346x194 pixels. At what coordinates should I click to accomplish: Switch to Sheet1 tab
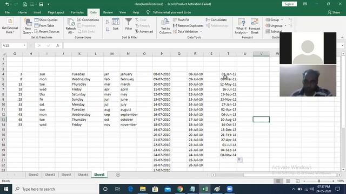(66, 175)
